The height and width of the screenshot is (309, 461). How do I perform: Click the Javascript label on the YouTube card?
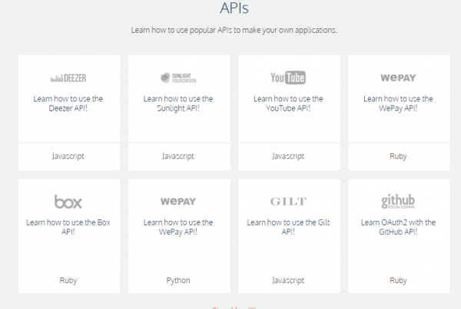point(288,156)
